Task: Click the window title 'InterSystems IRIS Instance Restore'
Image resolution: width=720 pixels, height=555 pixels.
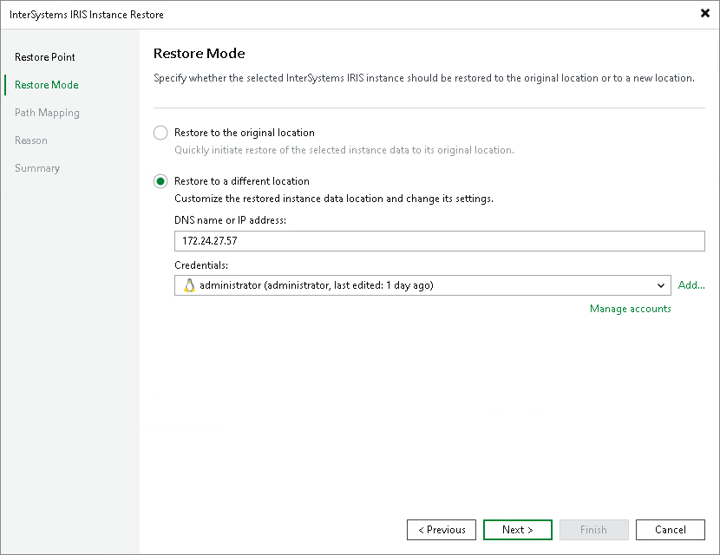Action: pos(87,15)
